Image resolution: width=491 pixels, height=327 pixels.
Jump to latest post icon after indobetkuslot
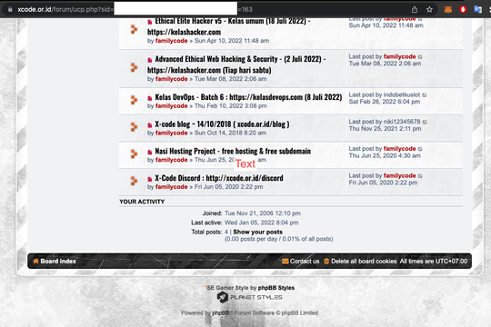425,95
